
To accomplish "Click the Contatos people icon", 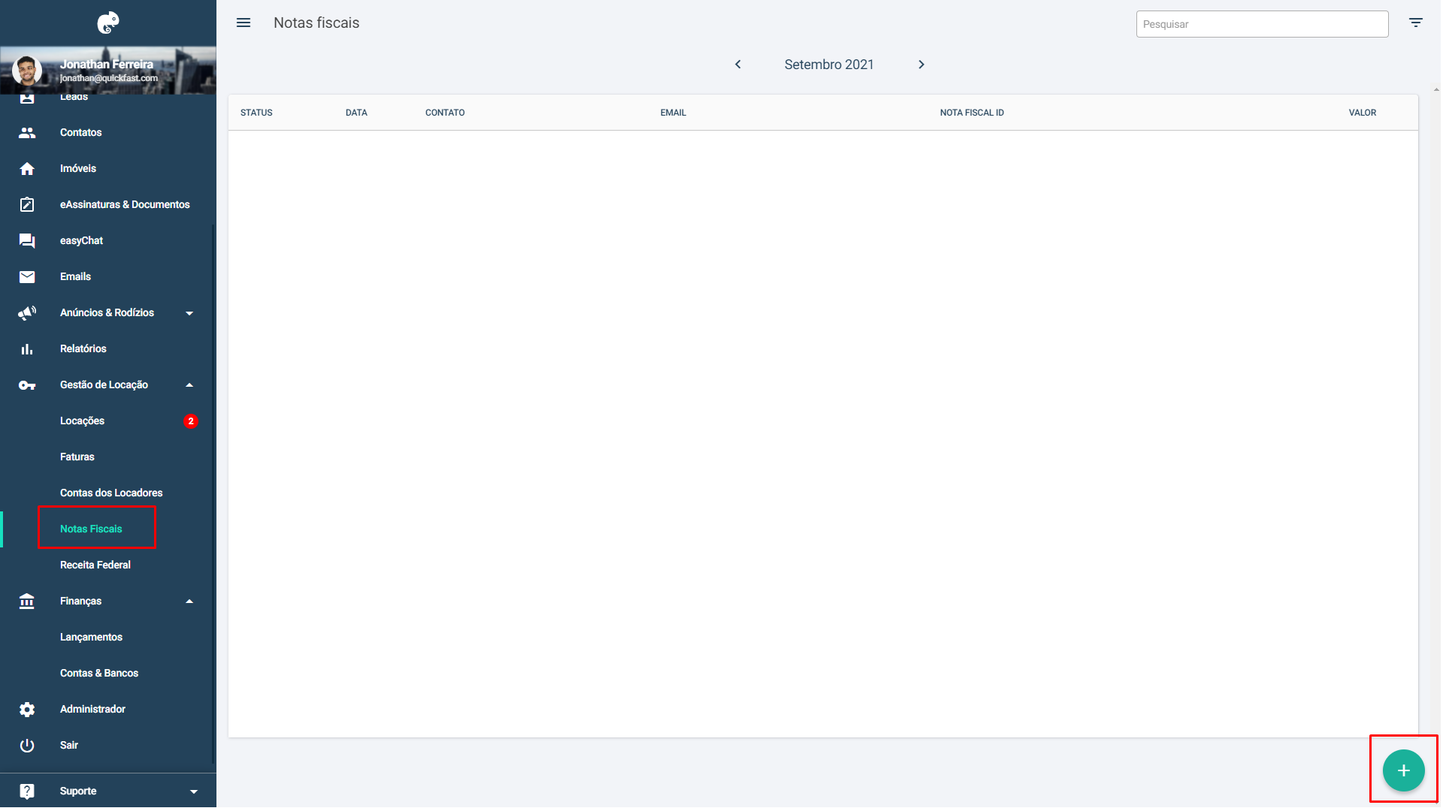I will point(27,133).
